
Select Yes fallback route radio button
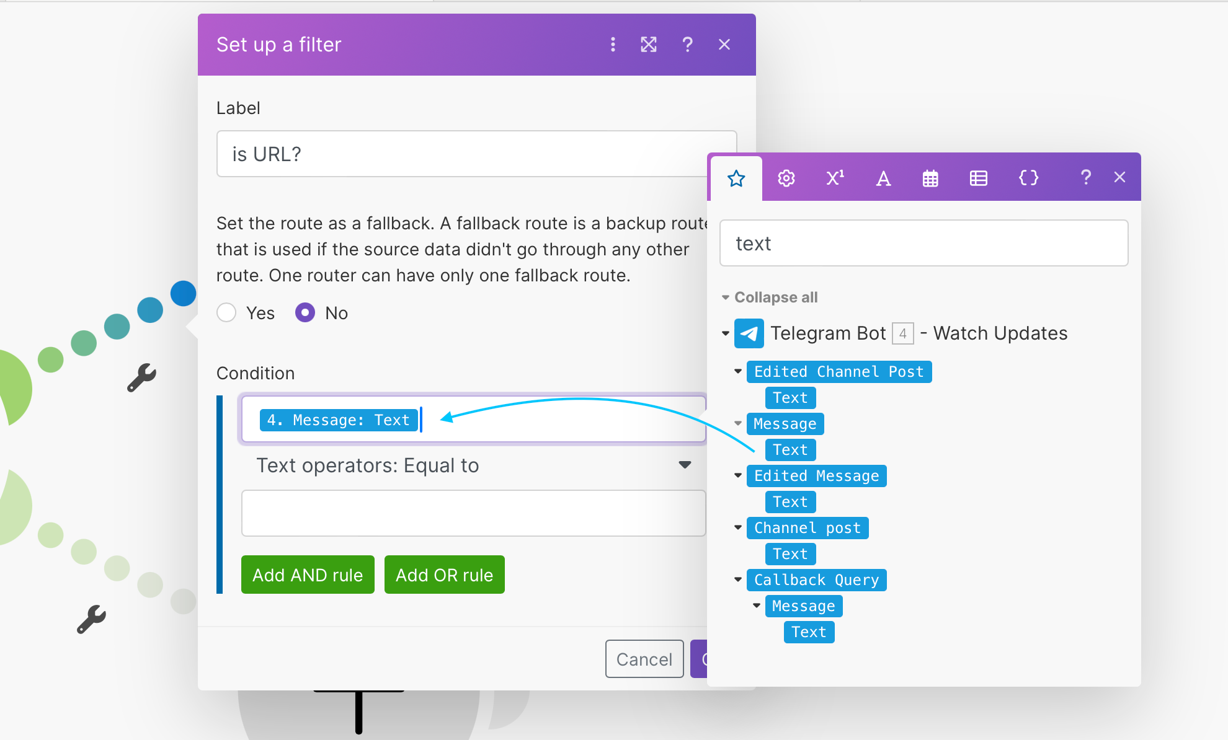pos(228,312)
